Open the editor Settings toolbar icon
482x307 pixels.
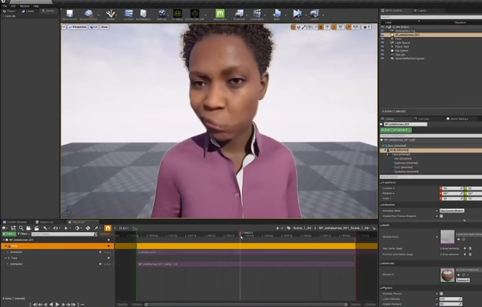pos(162,14)
